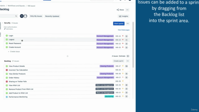Open the Insights chart panel
Viewport: 199px width, 112px height.
[x=123, y=16]
